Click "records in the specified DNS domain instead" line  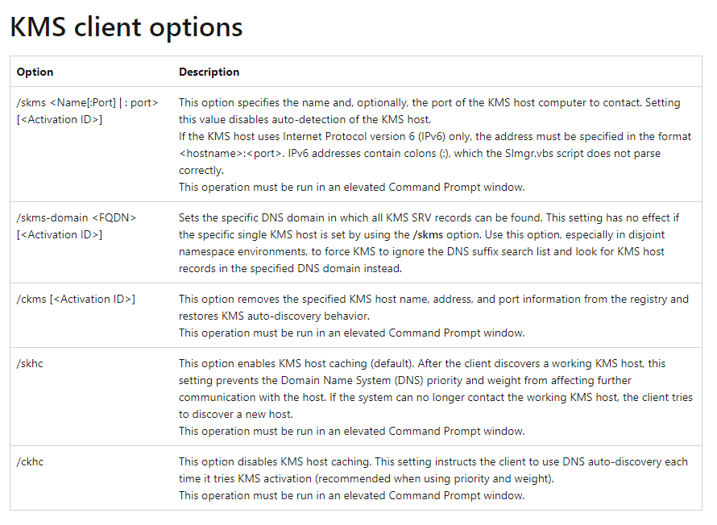[290, 268]
